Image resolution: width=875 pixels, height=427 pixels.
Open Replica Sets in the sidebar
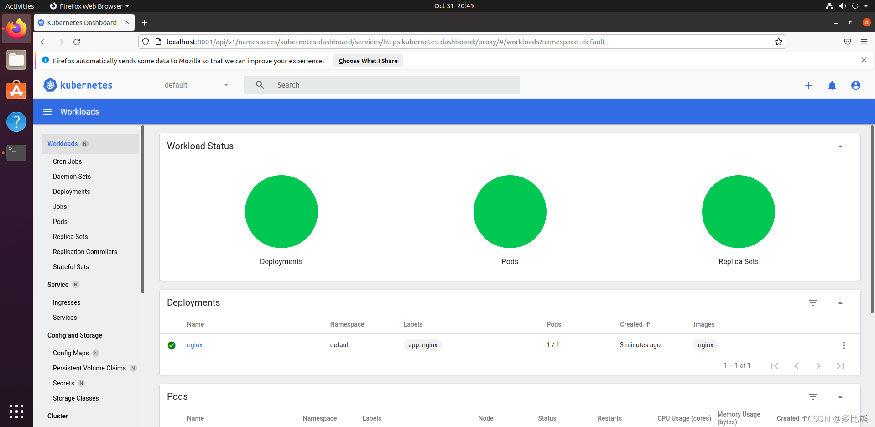pyautogui.click(x=70, y=237)
